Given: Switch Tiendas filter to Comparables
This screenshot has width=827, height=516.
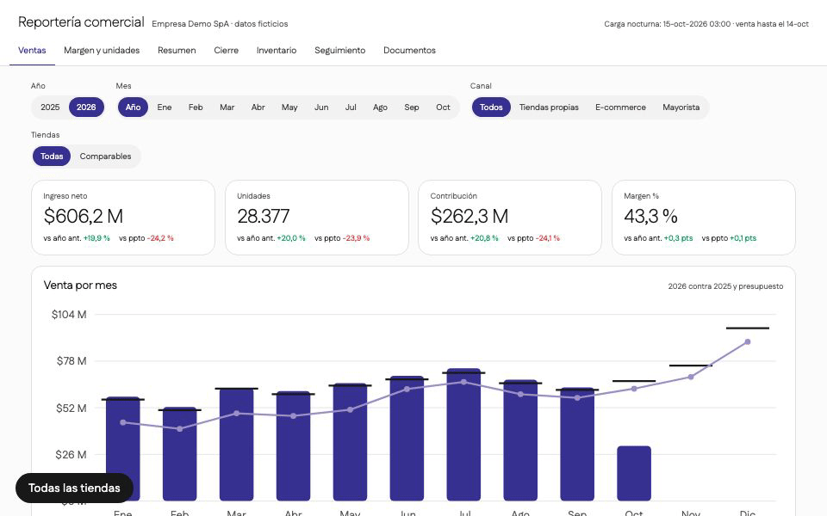Looking at the screenshot, I should click(x=105, y=157).
